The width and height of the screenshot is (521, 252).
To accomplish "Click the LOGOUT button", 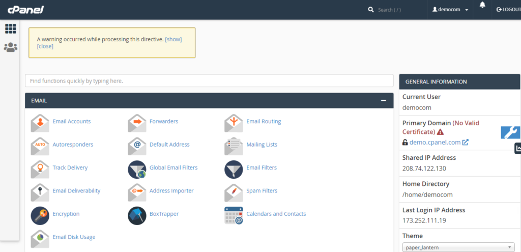I will pos(508,10).
